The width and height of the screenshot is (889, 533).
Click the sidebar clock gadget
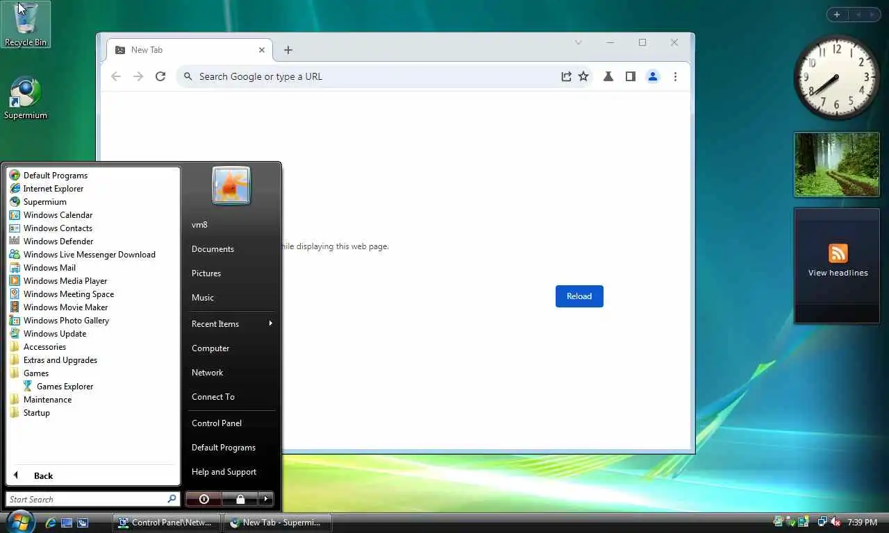coord(837,77)
